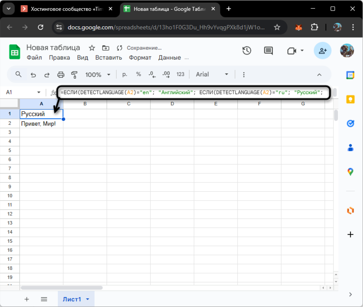Open the share access button
The height and width of the screenshot is (307, 363).
[322, 51]
